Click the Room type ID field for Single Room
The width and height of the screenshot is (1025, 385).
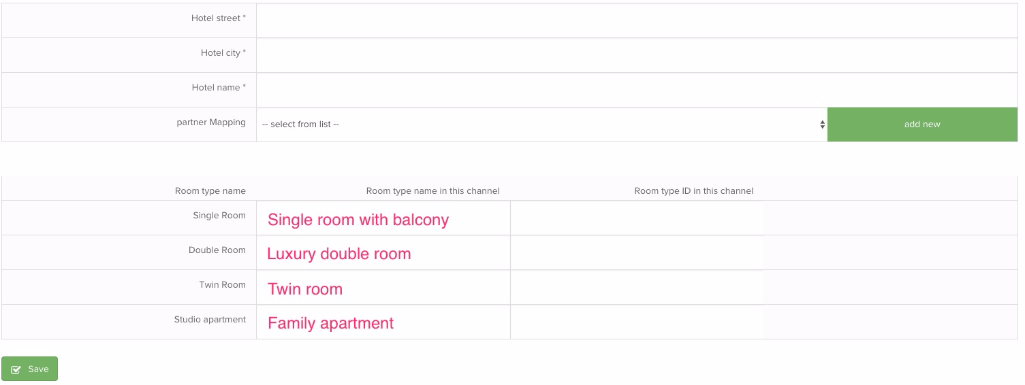[636, 218]
